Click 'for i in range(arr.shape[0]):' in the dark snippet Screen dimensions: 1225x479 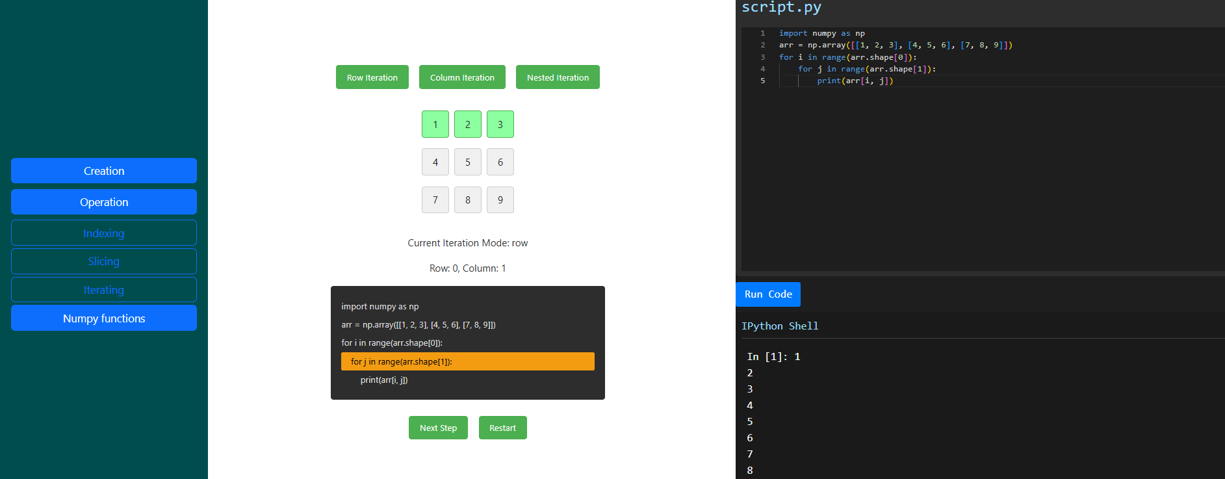(392, 343)
